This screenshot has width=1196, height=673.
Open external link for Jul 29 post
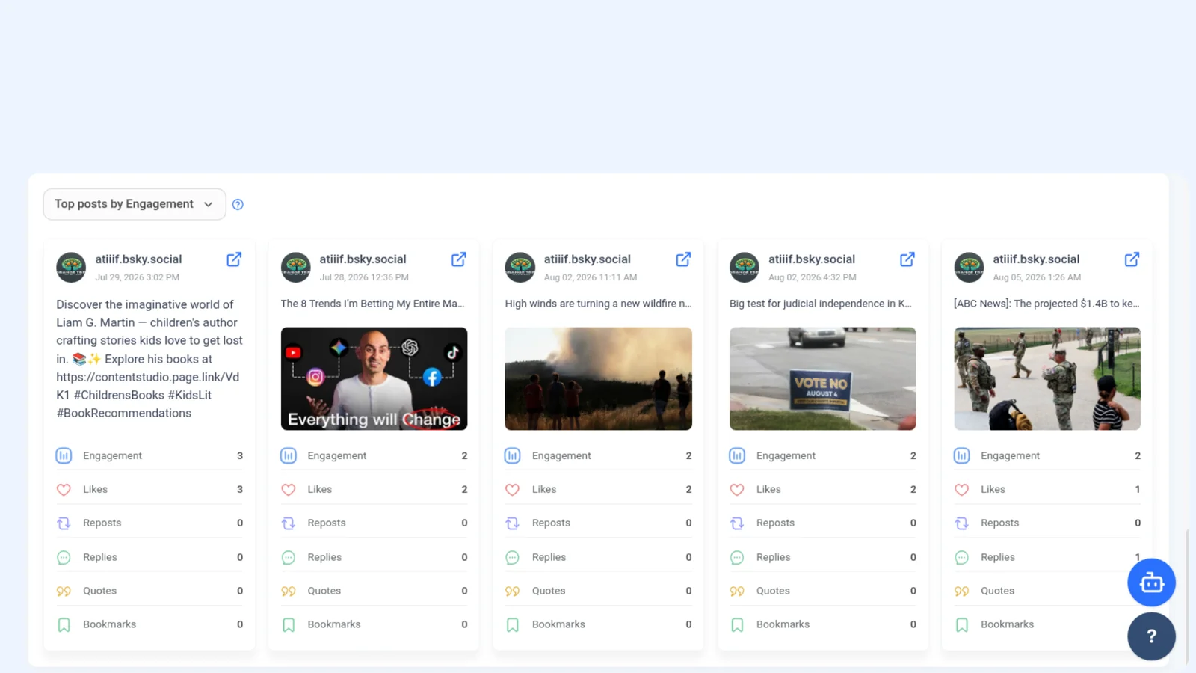coord(234,259)
